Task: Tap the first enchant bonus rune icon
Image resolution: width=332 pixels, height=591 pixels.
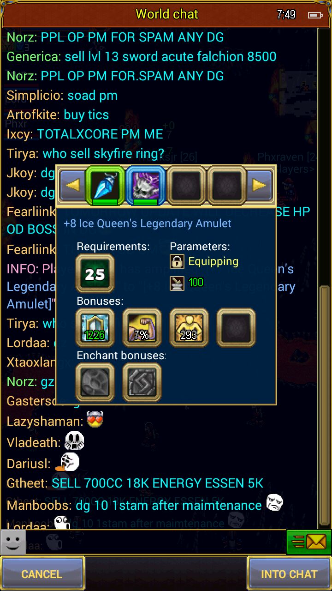Action: (x=95, y=382)
